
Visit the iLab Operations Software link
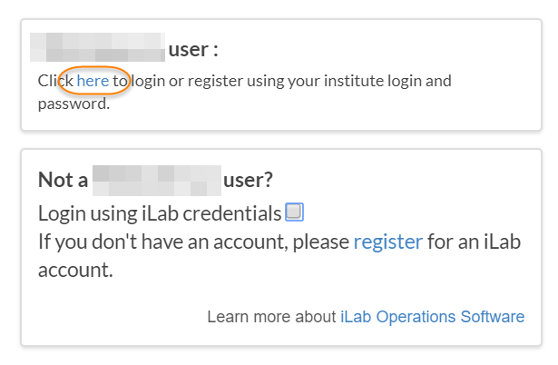[432, 317]
